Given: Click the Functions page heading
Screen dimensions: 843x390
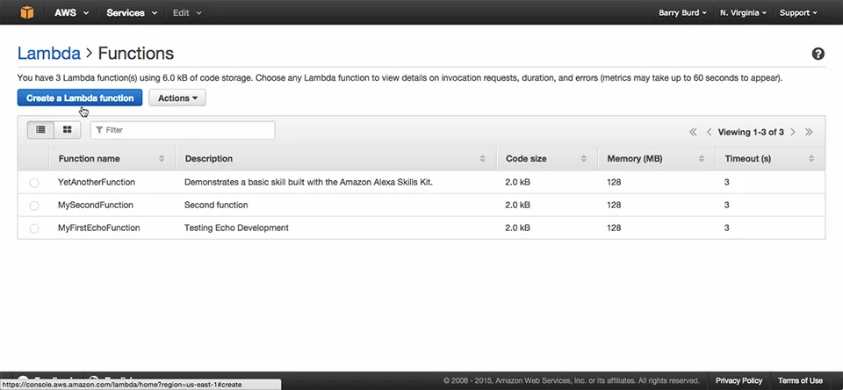Looking at the screenshot, I should tap(136, 54).
